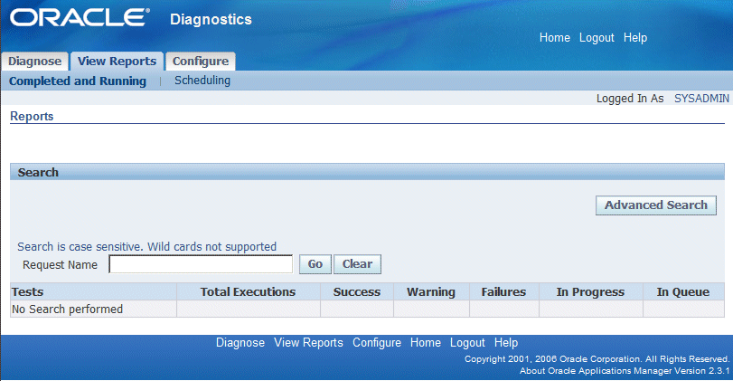Click the Home link in header
This screenshot has height=381, width=733.
pyautogui.click(x=555, y=37)
